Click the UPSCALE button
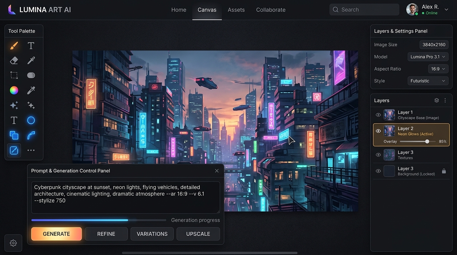Viewport: 457px width, 255px height. point(198,234)
